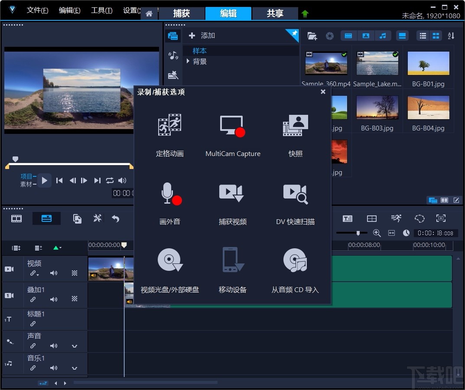465x390 pixels.
Task: Click the timeline zoom slider handle
Action: [358, 233]
